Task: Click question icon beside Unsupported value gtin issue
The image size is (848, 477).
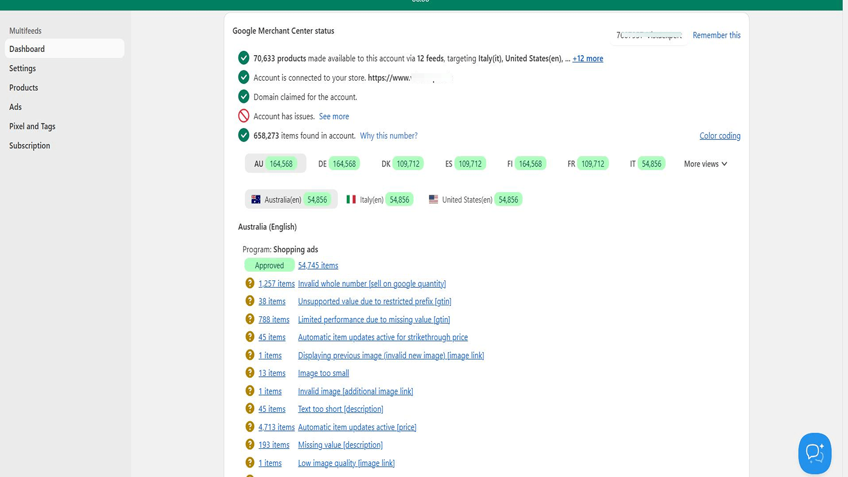Action: coord(250,301)
